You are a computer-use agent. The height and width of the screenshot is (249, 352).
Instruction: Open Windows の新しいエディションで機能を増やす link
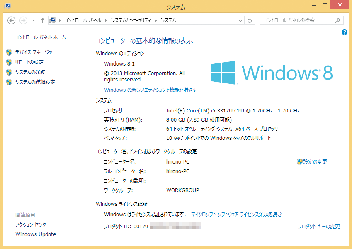[150, 90]
